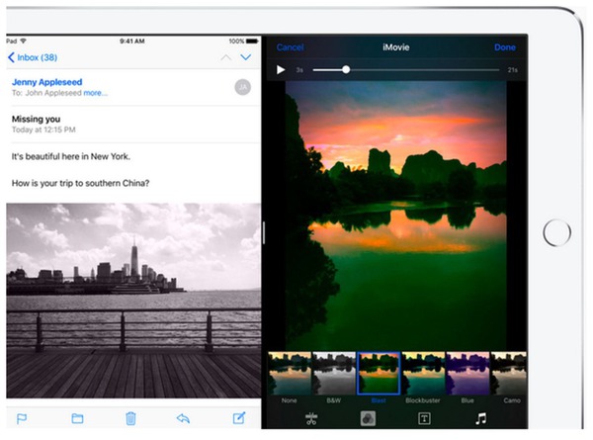Open the trim scissors tool
This screenshot has height=440, width=593.
coord(311,419)
